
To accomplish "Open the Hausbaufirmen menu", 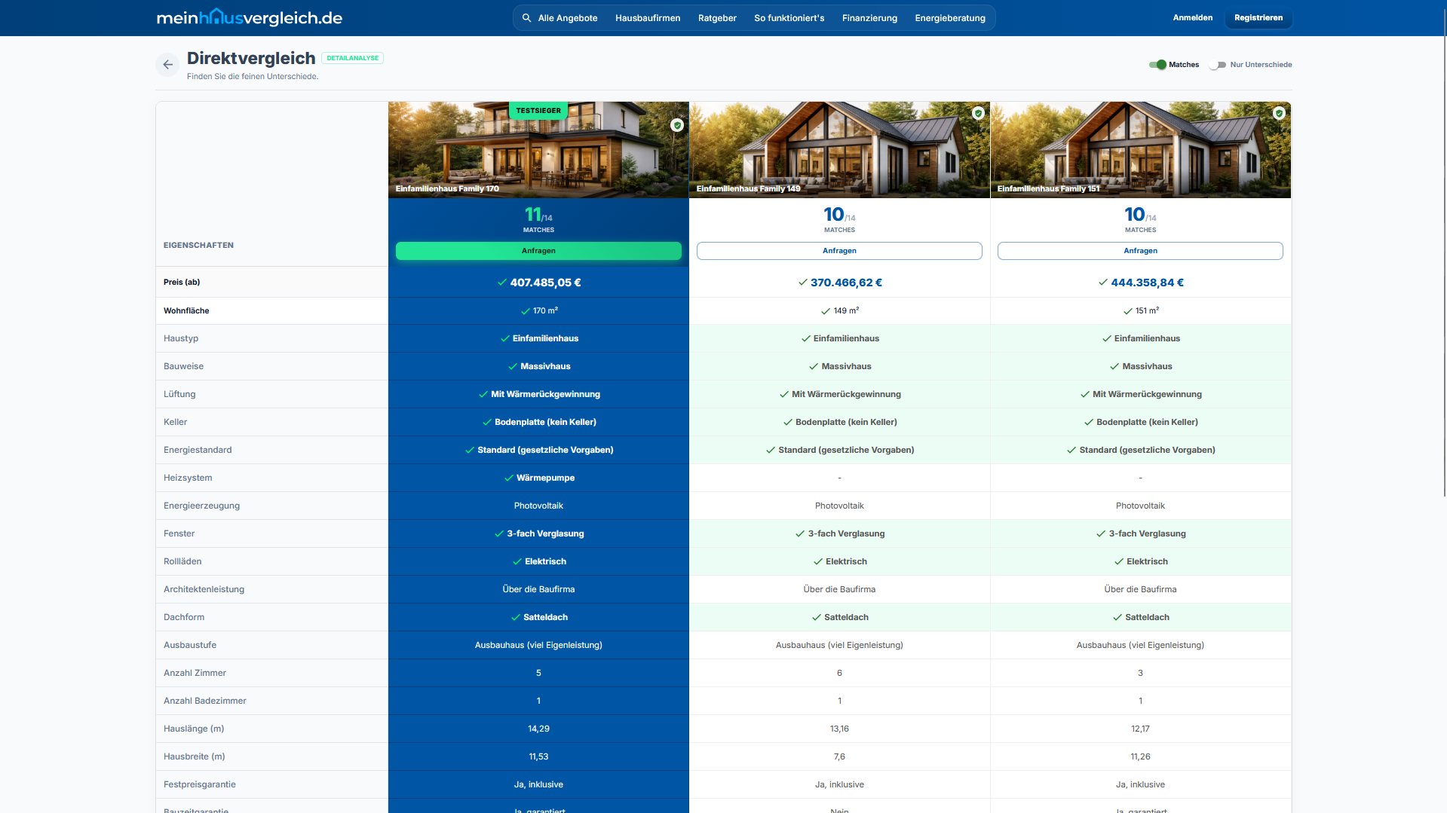I will (647, 17).
